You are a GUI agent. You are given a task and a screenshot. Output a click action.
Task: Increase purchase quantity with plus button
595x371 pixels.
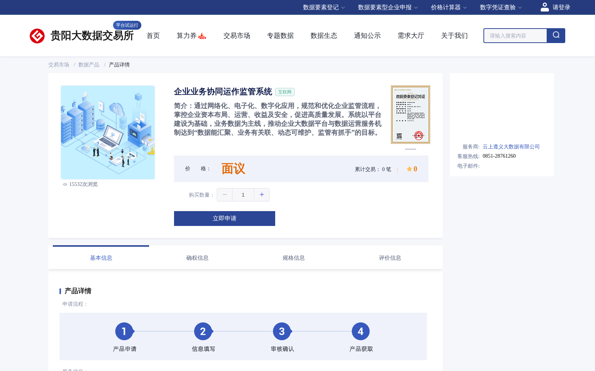262,195
